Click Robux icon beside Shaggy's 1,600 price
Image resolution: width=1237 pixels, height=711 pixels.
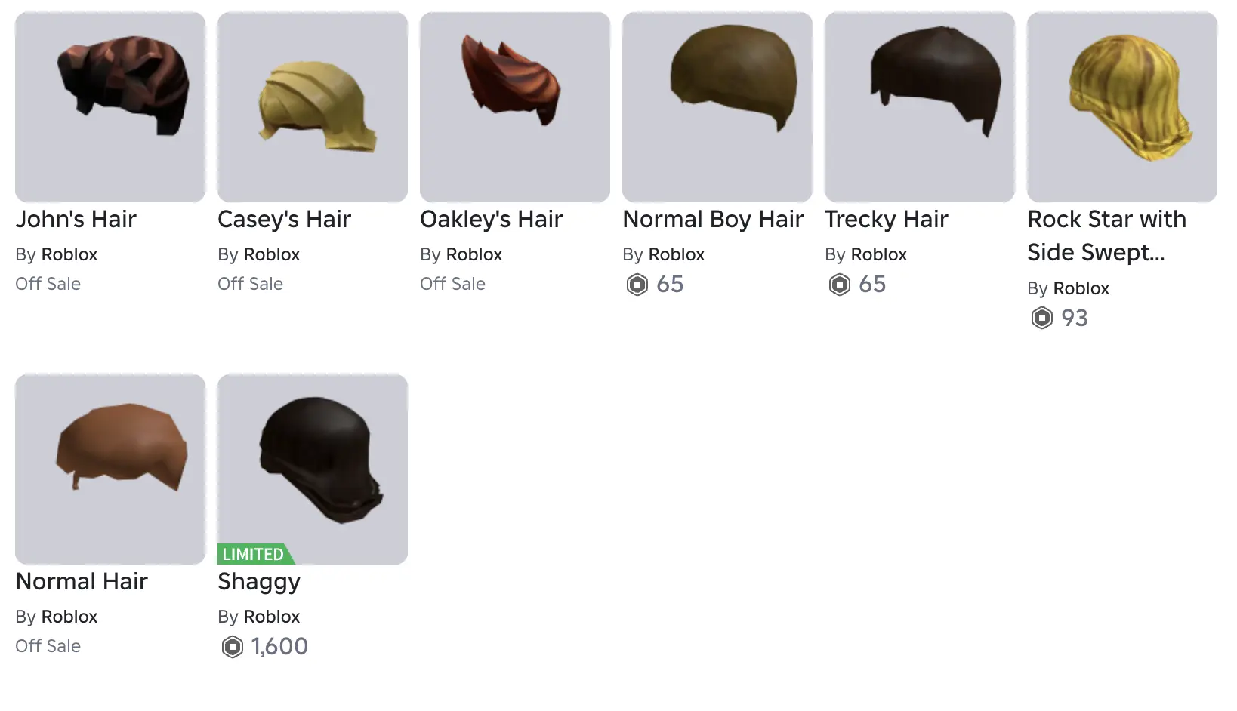[x=233, y=647]
